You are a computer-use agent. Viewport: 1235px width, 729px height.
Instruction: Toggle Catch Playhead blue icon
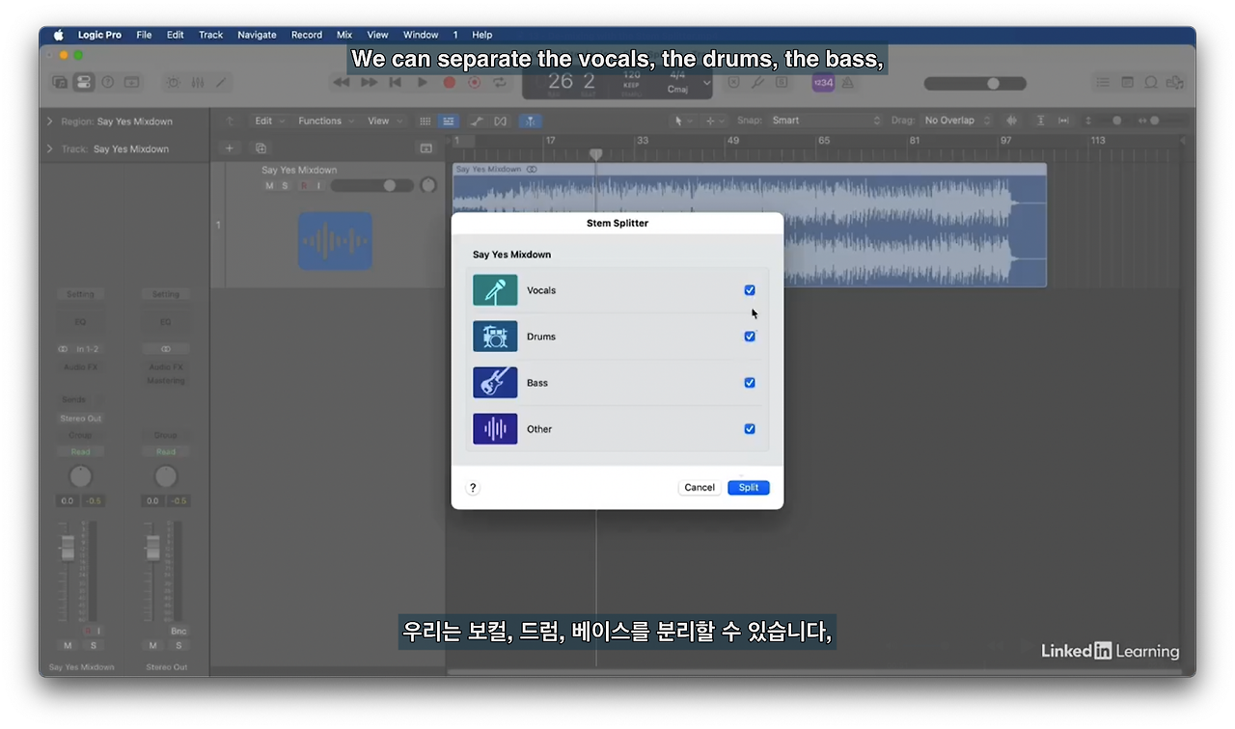(x=530, y=121)
